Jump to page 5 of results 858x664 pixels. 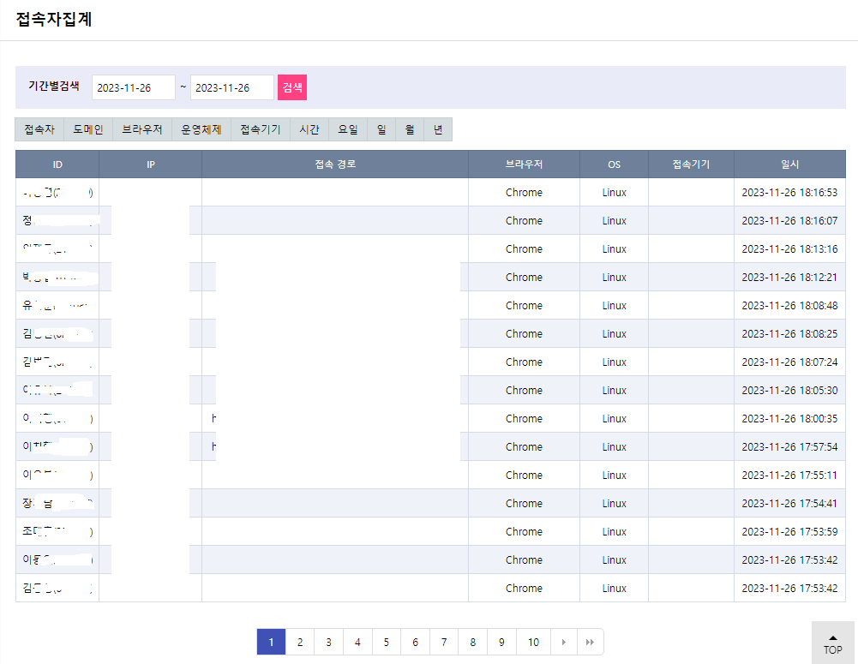387,642
